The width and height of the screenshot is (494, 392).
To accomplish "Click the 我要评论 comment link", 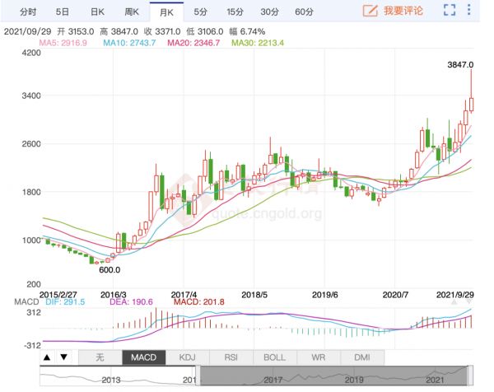I will (405, 12).
